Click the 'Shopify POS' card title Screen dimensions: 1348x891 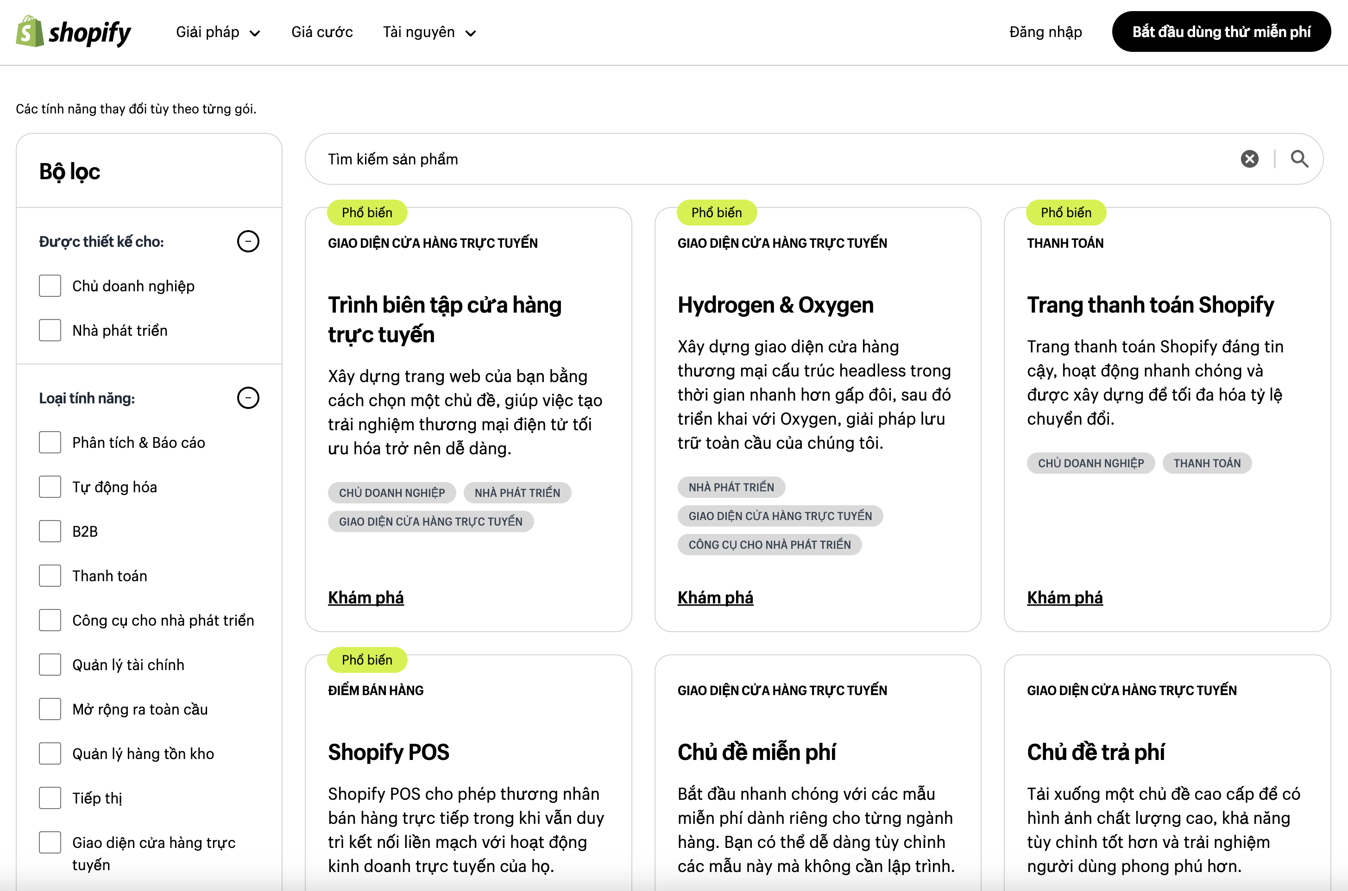[389, 753]
